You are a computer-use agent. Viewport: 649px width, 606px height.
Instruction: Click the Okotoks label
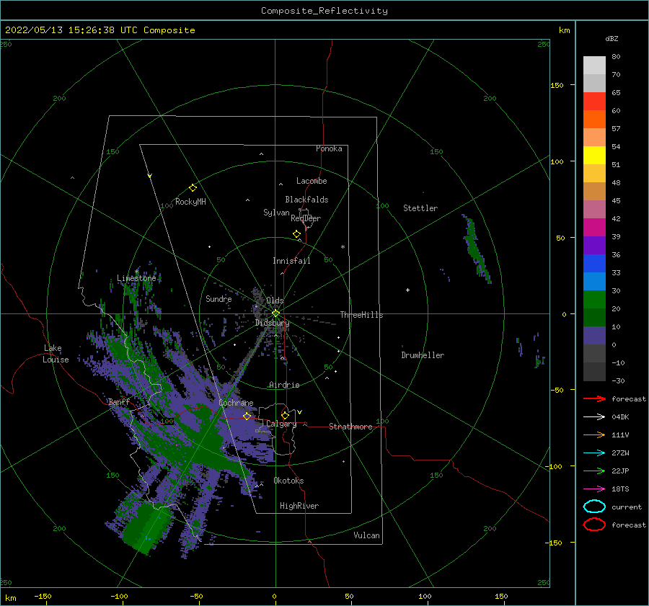point(288,481)
